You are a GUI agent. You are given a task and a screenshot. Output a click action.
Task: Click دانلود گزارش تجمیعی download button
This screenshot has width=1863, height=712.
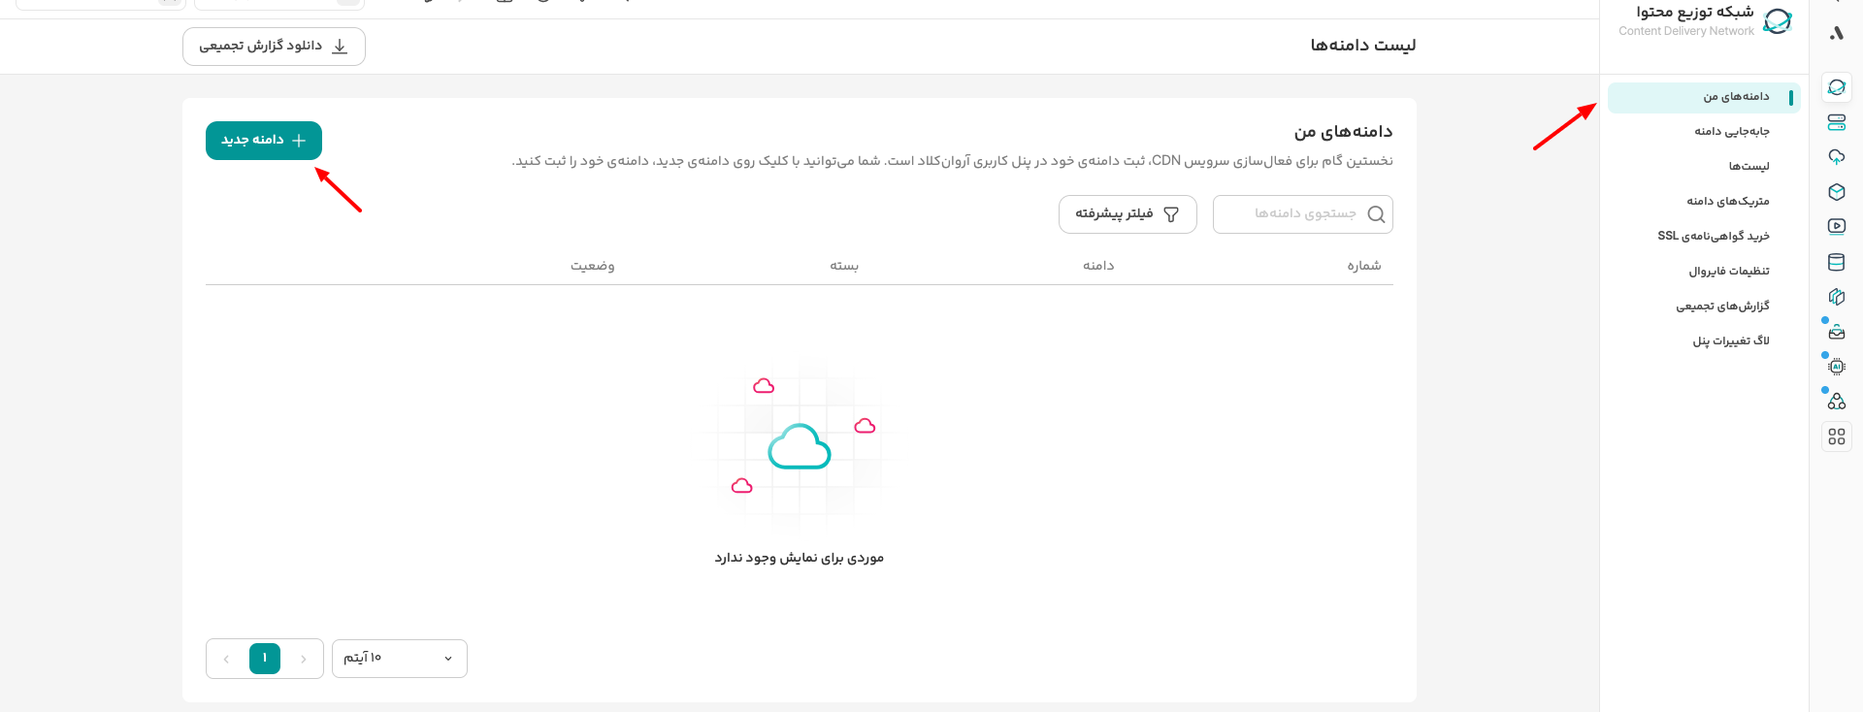(274, 47)
